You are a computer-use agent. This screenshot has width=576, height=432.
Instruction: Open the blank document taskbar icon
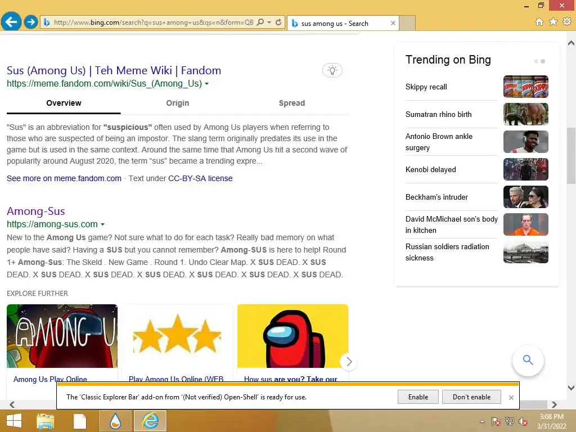coord(80,421)
